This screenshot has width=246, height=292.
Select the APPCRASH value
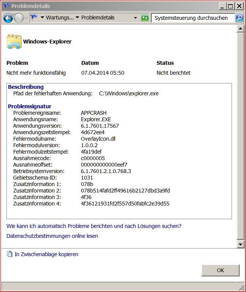(x=94, y=113)
